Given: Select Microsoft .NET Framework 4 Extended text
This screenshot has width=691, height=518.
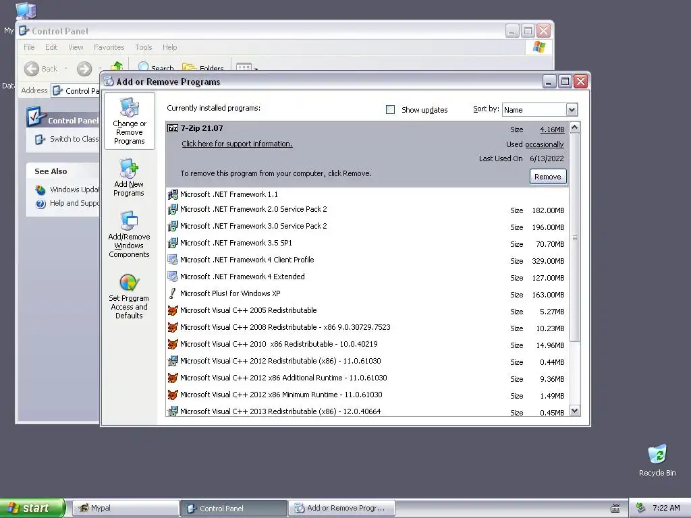Looking at the screenshot, I should (x=242, y=277).
